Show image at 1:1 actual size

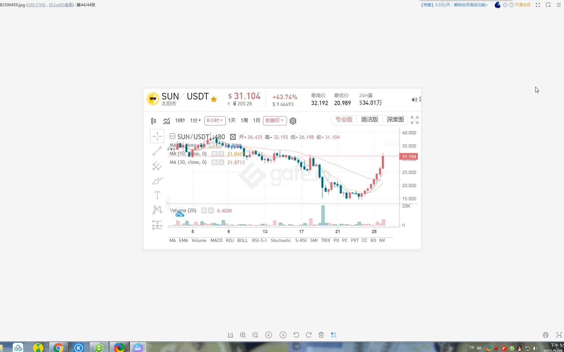point(230,335)
